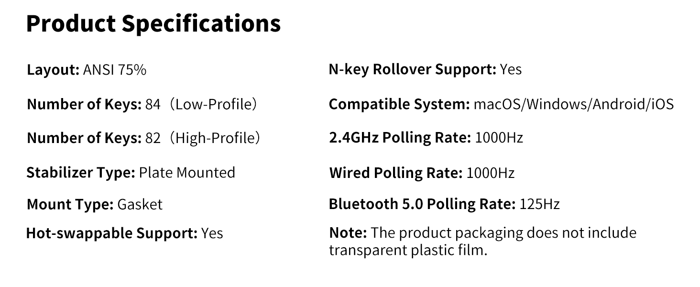This screenshot has height=287, width=700.
Task: Click the Gasket value
Action: tap(140, 205)
